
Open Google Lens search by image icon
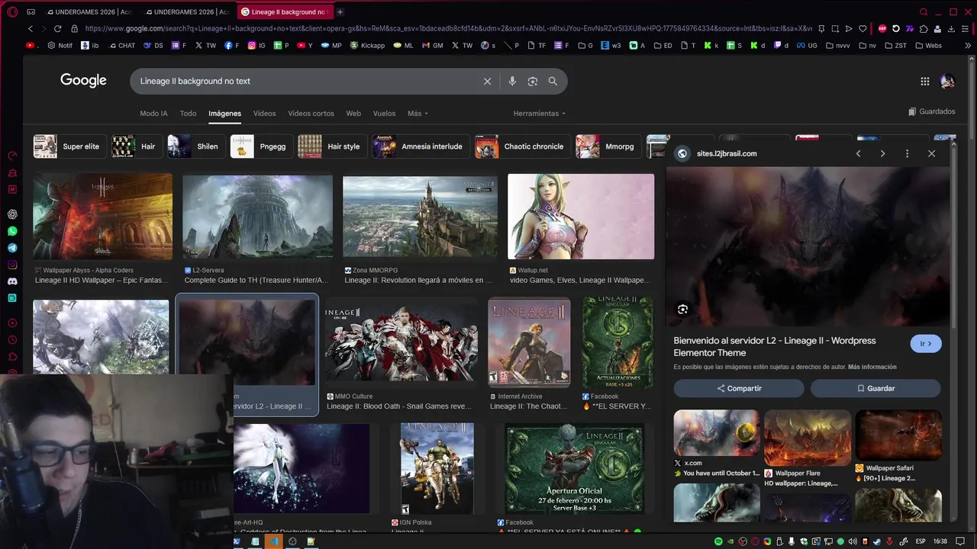click(533, 81)
